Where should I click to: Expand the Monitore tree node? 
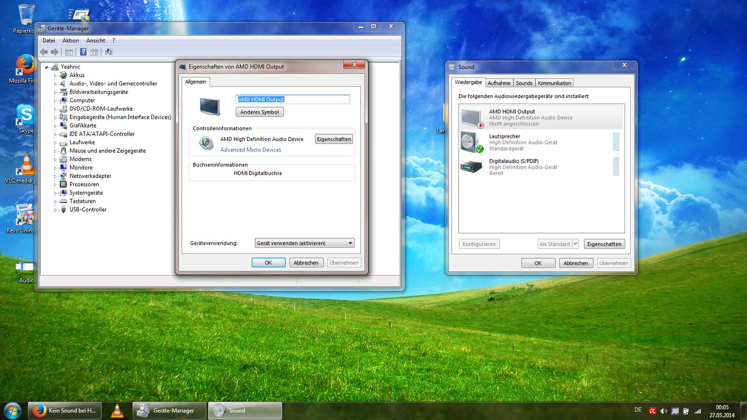point(55,168)
